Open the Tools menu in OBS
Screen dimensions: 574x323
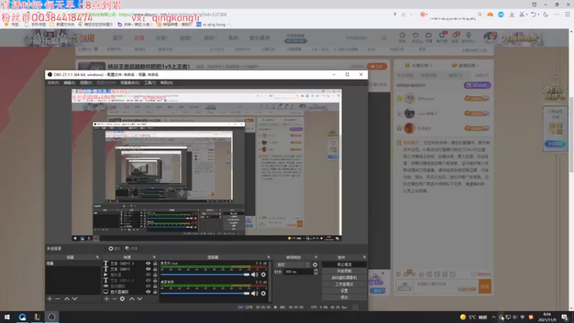point(150,83)
